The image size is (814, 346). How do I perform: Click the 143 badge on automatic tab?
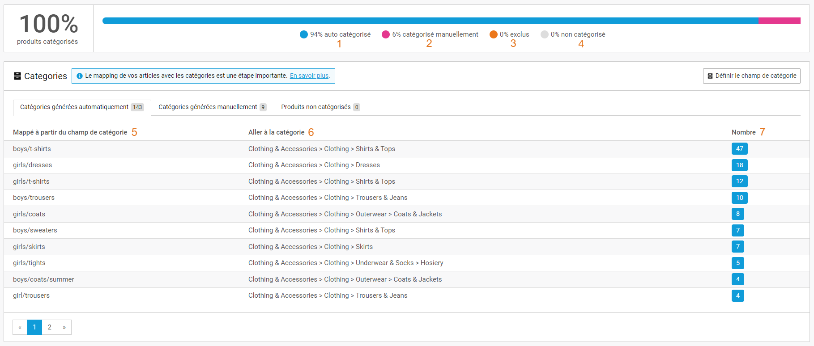(x=137, y=107)
